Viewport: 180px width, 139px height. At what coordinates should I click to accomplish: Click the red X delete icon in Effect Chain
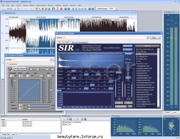point(78,119)
